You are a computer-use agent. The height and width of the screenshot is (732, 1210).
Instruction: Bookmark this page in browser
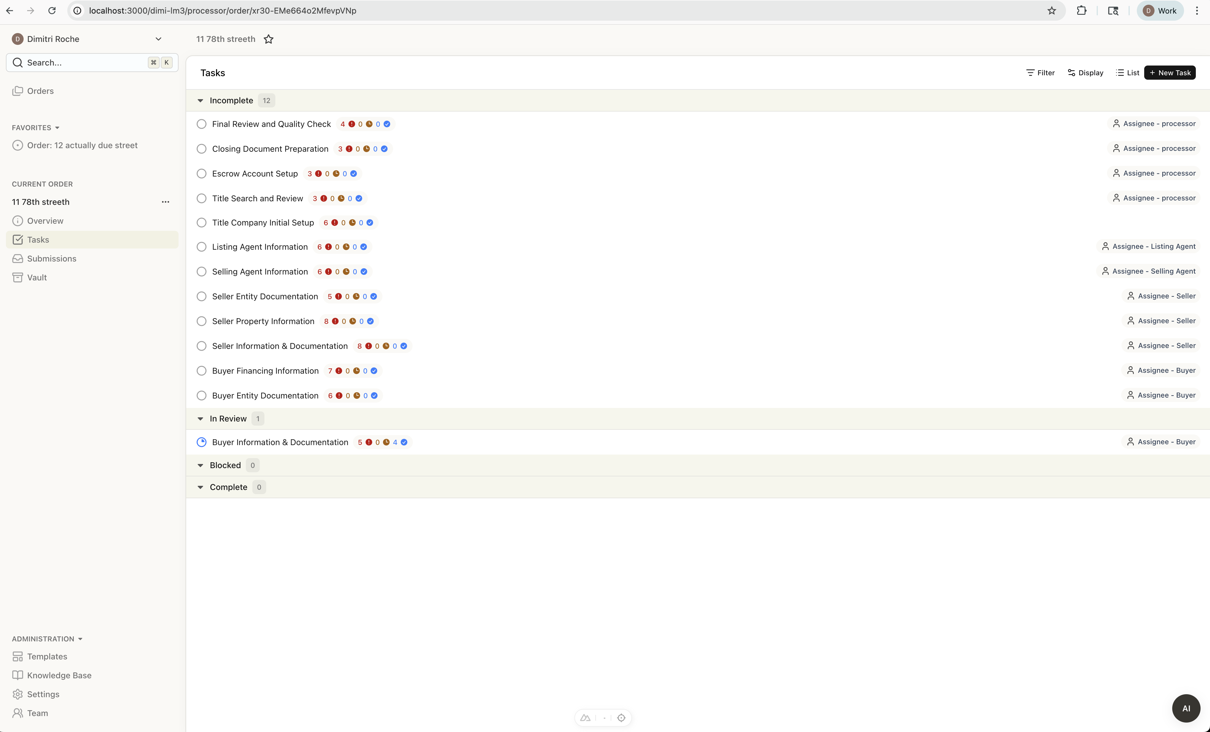point(1052,11)
